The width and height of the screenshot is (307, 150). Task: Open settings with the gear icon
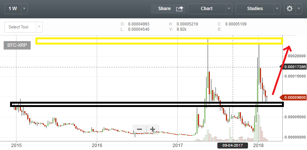(289, 9)
